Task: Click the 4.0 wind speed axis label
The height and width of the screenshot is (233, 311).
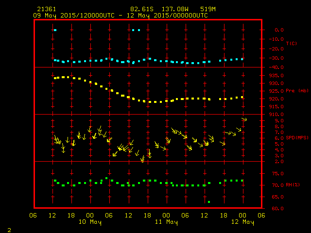Action: (279, 150)
